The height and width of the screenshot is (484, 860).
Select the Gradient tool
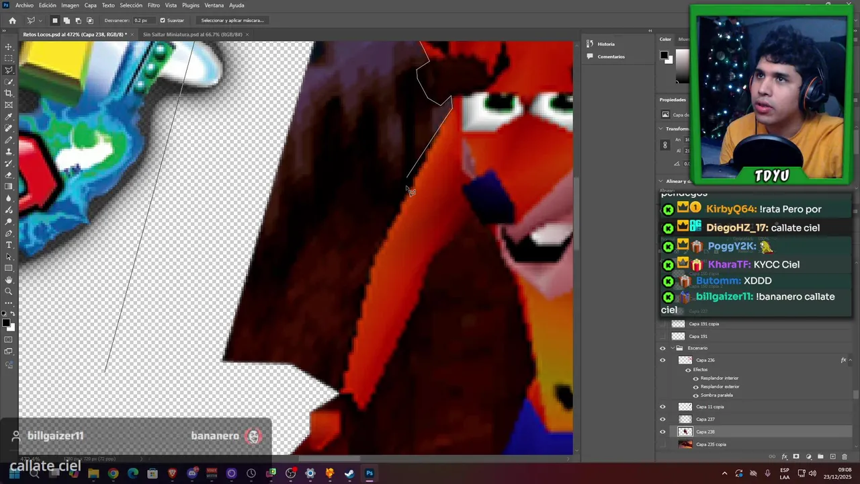point(9,187)
